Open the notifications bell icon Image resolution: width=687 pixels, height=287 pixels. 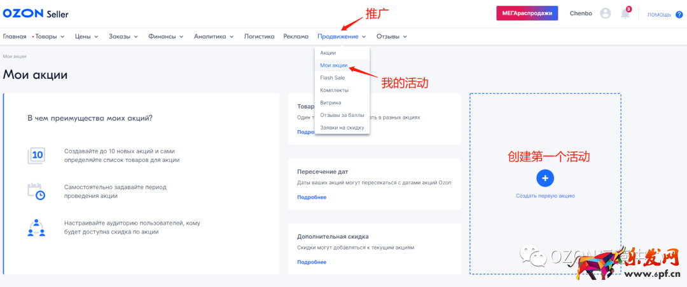(x=625, y=13)
